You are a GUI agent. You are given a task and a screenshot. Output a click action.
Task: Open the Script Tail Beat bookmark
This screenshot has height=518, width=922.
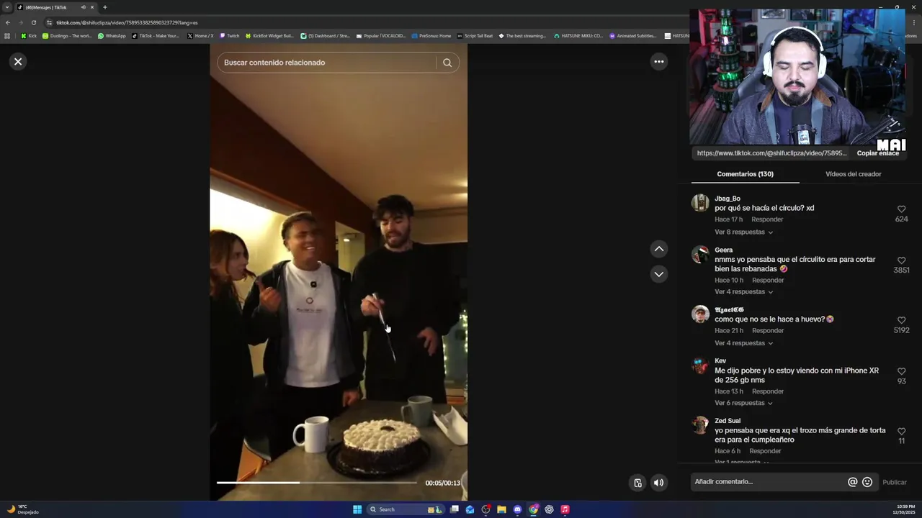click(475, 36)
